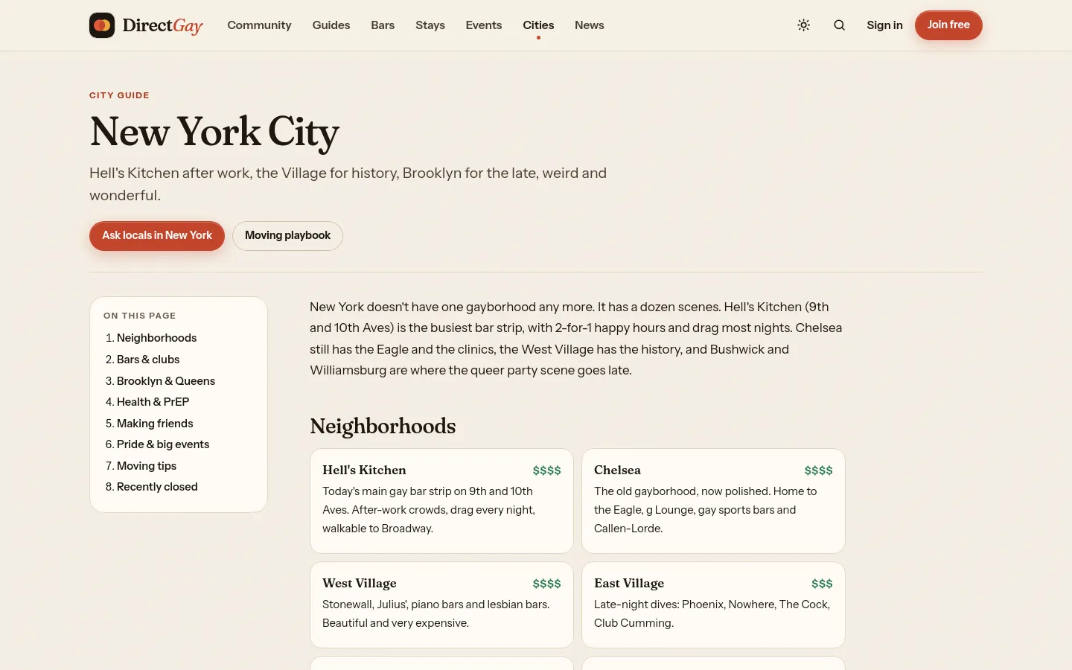Click the New York City page heading
1072x670 pixels.
214,133
